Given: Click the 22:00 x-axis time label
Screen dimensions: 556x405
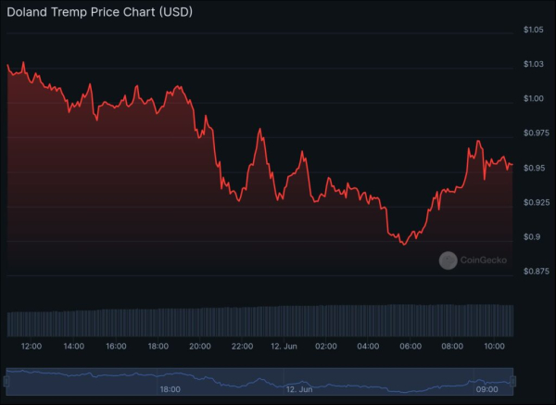Looking at the screenshot, I should pyautogui.click(x=242, y=346).
